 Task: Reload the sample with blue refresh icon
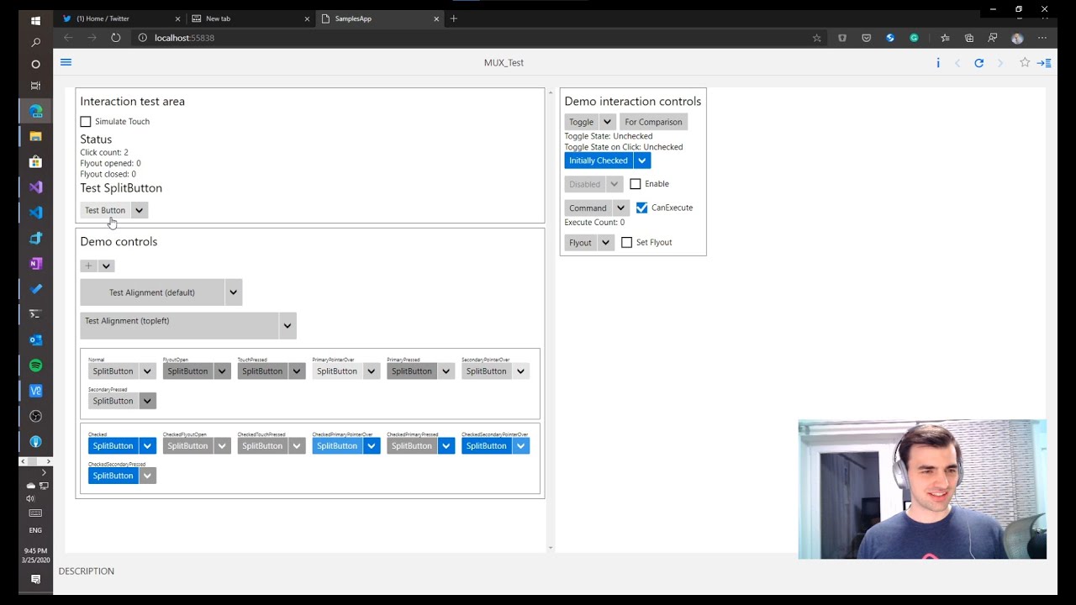coord(978,63)
